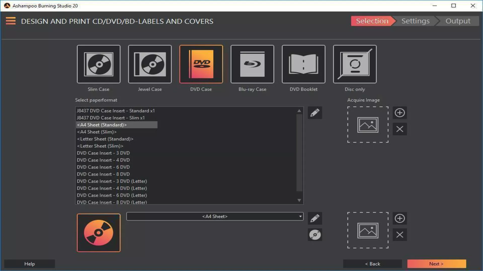The height and width of the screenshot is (271, 483).
Task: Select the DVD Case cover type
Action: point(201,64)
